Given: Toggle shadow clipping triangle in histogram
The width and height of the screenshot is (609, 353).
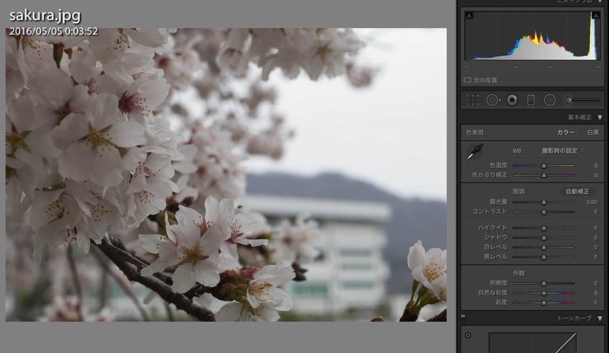Looking at the screenshot, I should (x=469, y=15).
